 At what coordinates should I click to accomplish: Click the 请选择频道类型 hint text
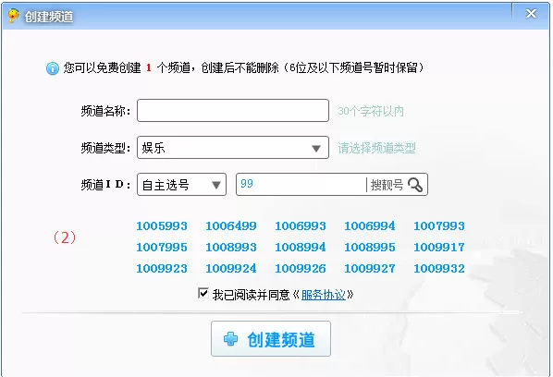376,148
